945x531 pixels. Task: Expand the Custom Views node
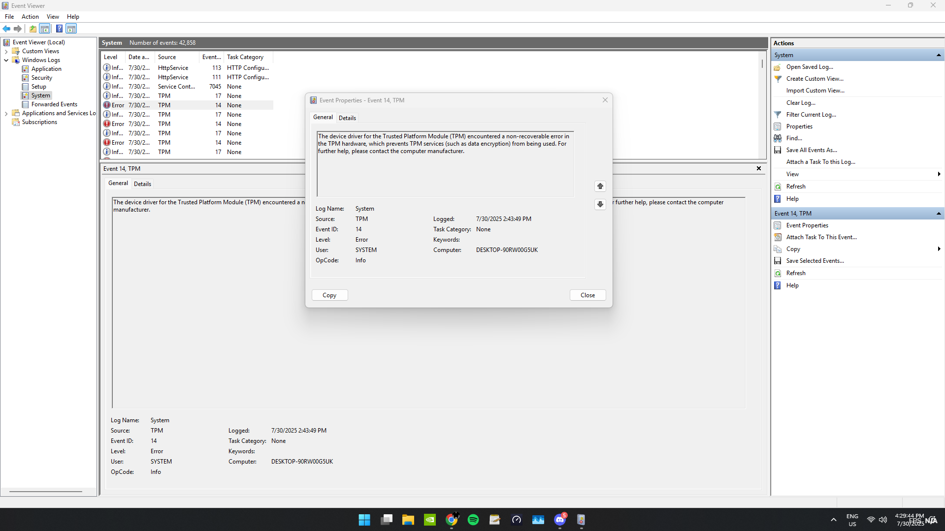pyautogui.click(x=6, y=51)
